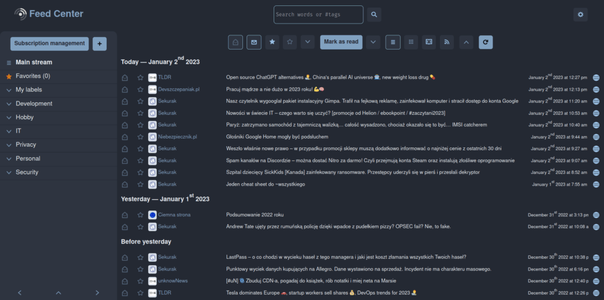The image size is (604, 300).
Task: Open filter dropdown after star toggles
Action: 307,42
